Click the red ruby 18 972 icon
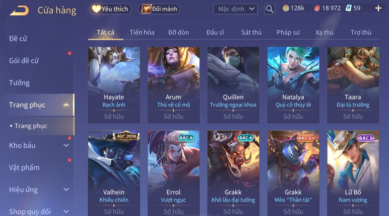Viewport: 389px width, 216px height. tap(317, 8)
